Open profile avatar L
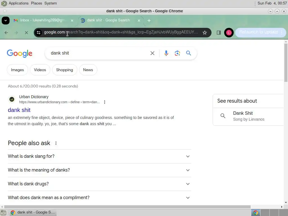The height and width of the screenshot is (216, 288). 229,33
